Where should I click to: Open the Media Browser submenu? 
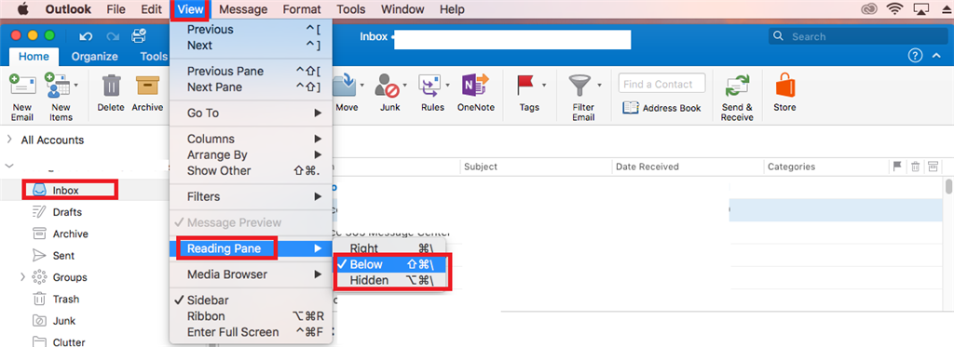coord(251,274)
